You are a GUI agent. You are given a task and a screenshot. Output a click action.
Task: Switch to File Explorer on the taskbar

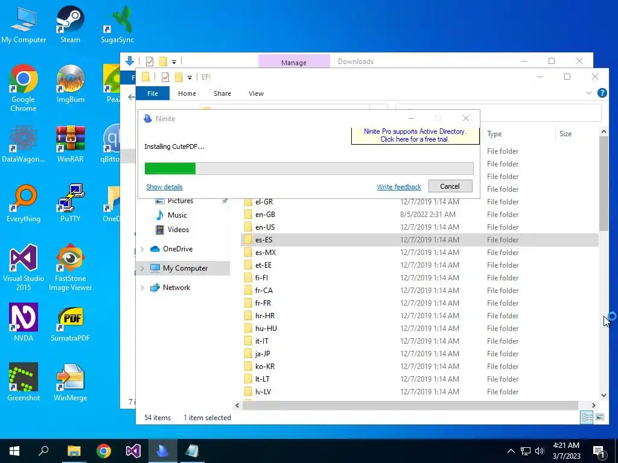[74, 451]
